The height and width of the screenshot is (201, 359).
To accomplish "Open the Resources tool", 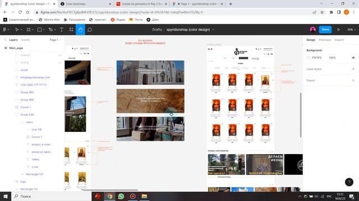I will [71, 30].
